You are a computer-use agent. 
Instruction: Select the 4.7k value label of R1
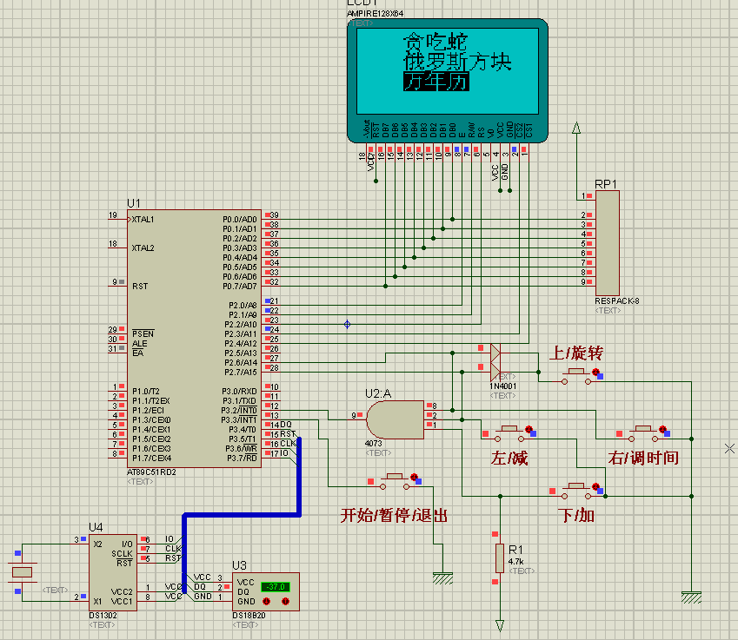(x=515, y=562)
